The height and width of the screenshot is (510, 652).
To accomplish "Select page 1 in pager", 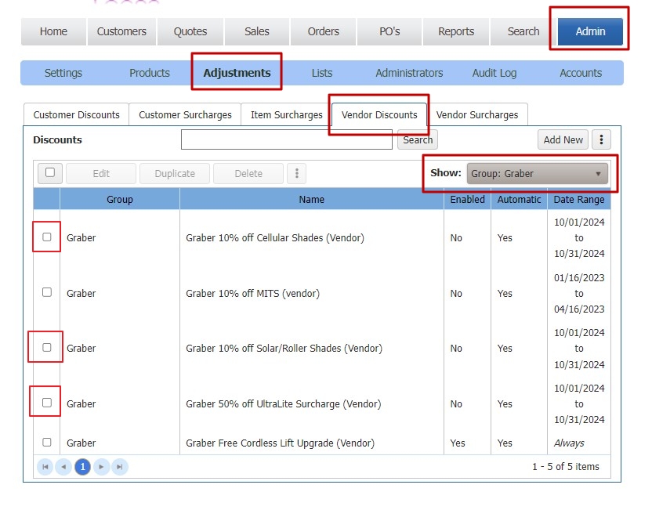I will click(x=82, y=467).
